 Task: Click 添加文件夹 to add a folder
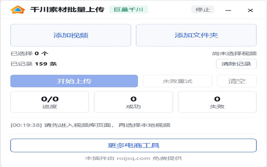196,35
